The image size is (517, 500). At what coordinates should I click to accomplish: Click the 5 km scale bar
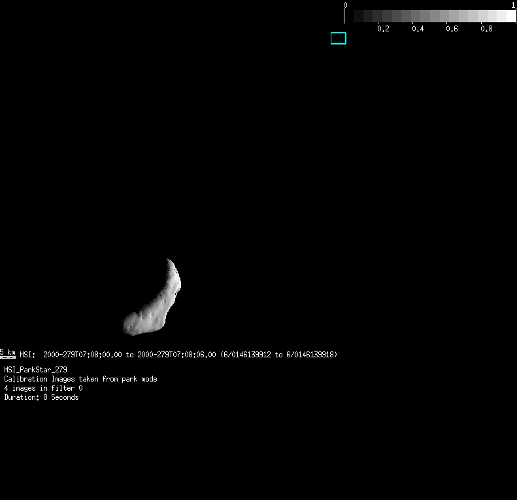[8, 353]
